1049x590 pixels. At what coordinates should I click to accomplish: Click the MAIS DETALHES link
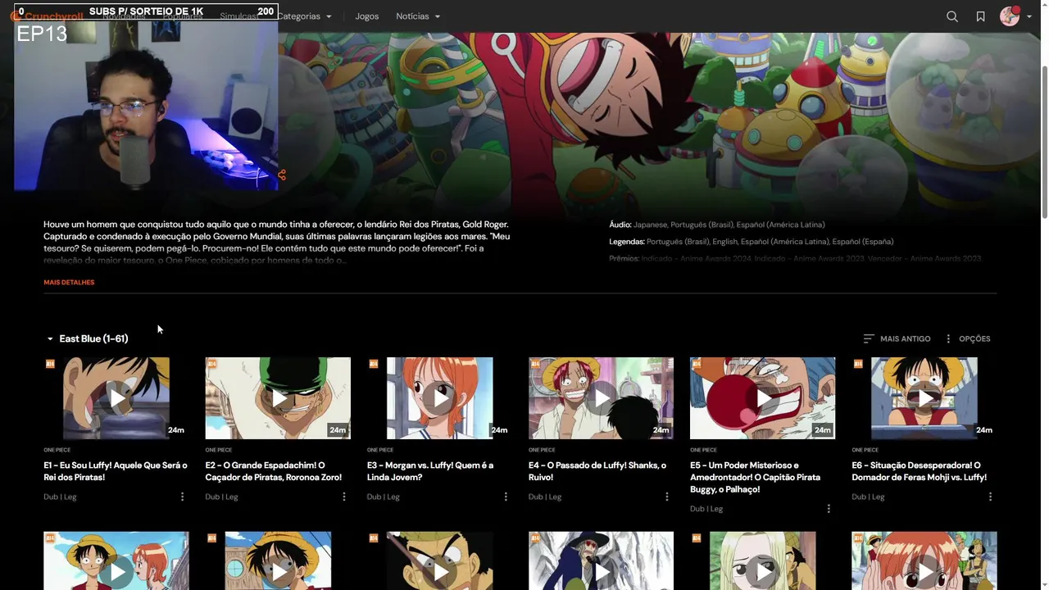pos(69,282)
